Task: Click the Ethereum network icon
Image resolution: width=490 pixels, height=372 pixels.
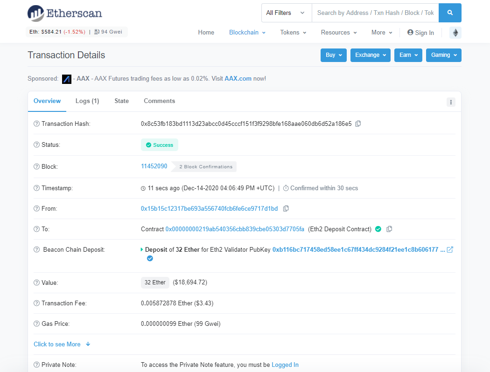Action: [x=455, y=33]
